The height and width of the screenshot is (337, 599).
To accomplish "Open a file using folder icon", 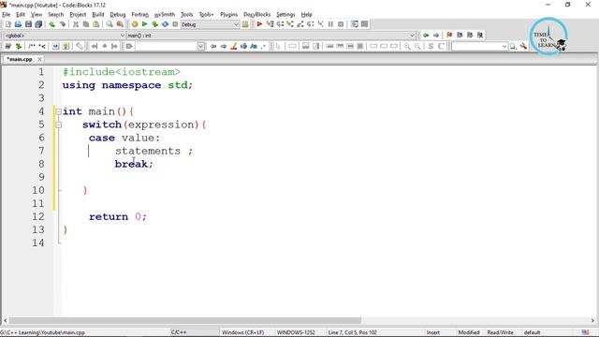I will 18,24.
